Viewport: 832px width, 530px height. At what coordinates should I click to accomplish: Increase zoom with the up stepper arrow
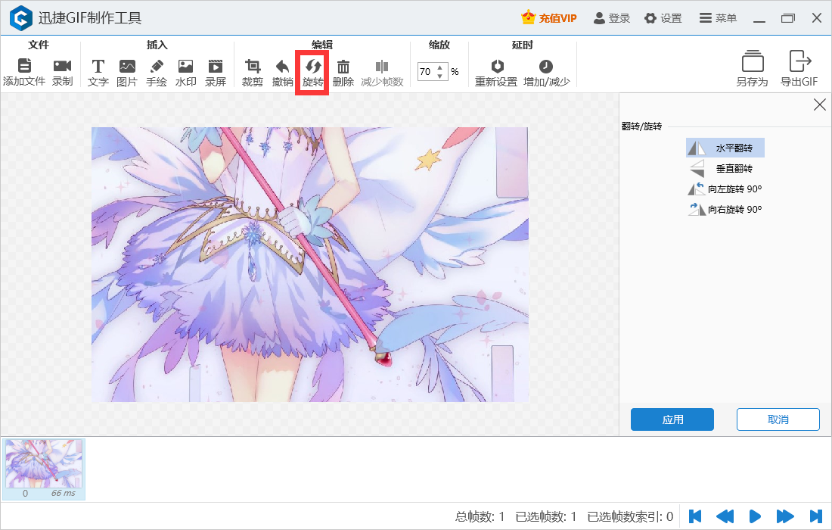(x=440, y=67)
